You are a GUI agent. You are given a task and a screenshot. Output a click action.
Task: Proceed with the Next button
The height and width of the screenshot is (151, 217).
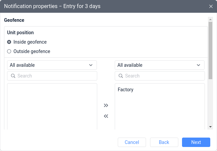tap(196, 142)
